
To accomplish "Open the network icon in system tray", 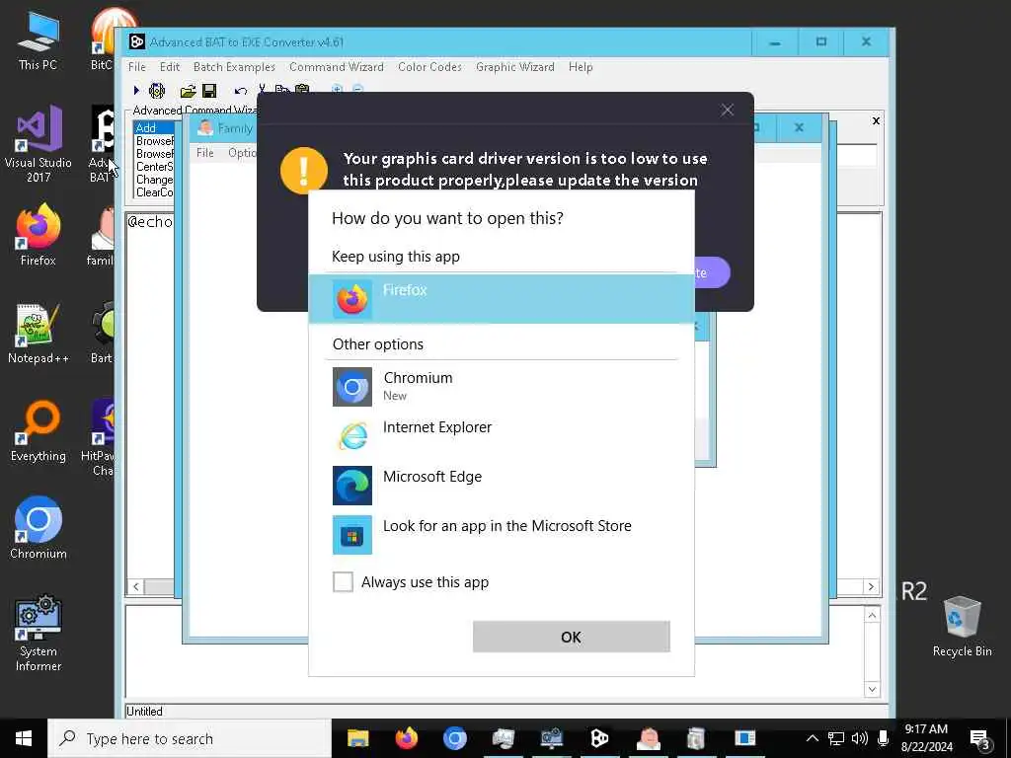I will pos(836,738).
